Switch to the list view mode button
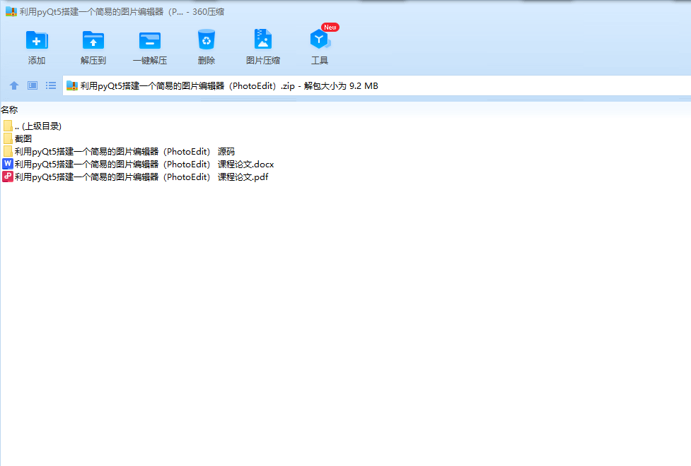 click(x=51, y=85)
